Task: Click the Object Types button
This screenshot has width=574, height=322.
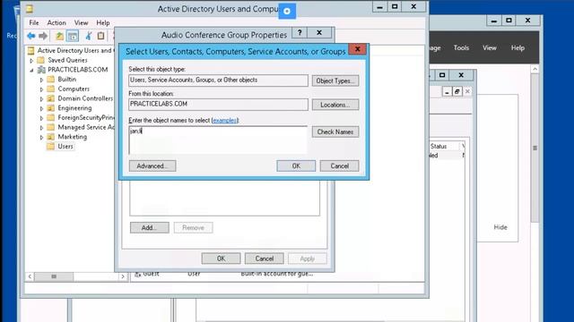Action: click(335, 80)
